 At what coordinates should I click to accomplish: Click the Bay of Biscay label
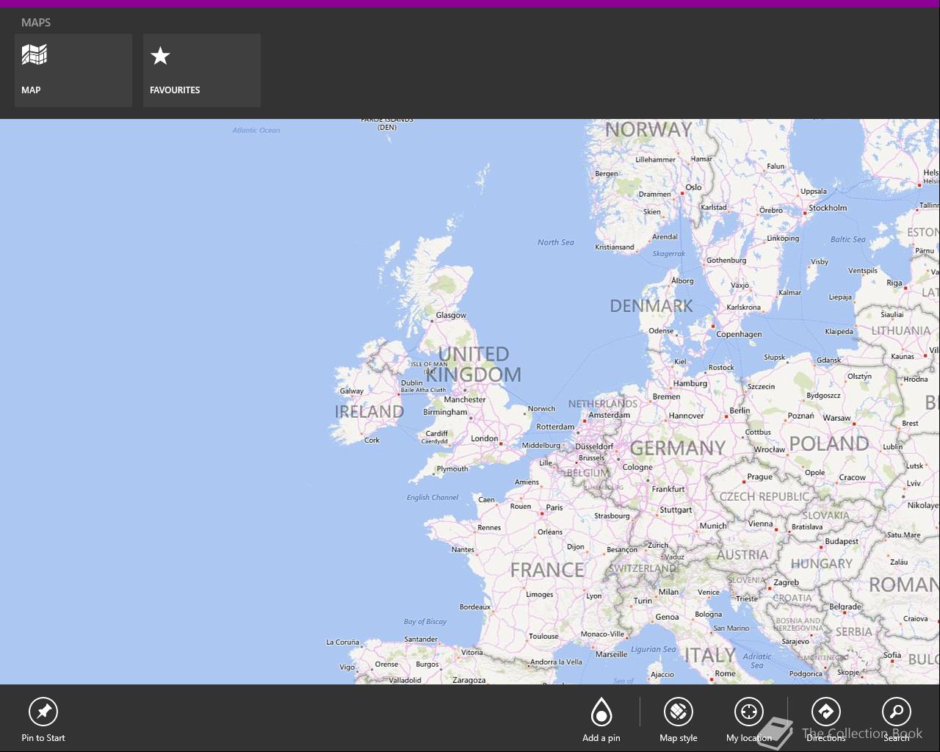pos(425,621)
